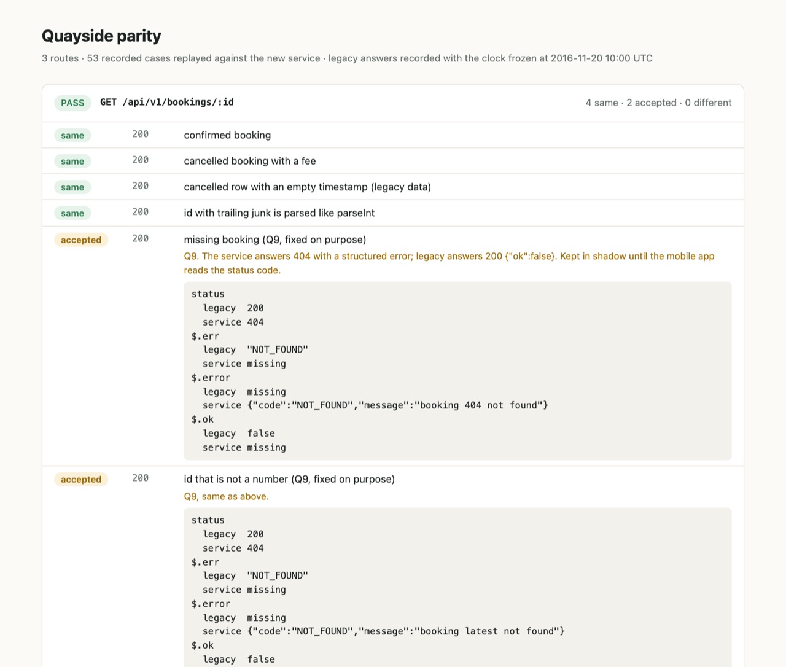Click the summary "4 same · 2 accepted · 0 different"

coord(658,103)
